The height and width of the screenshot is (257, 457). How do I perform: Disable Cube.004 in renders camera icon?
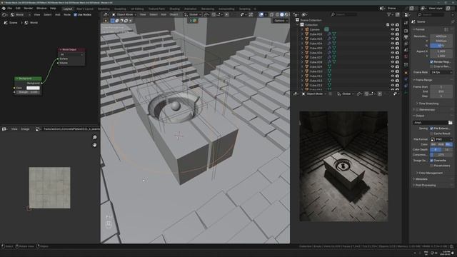pyautogui.click(x=397, y=44)
